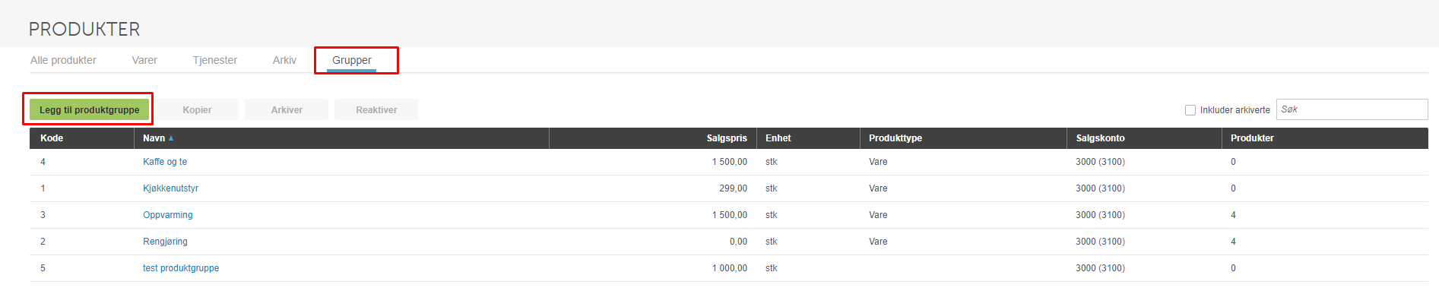Screen dimensions: 1439x291
Task: Switch to the Alle produkter tab
Action: point(63,60)
